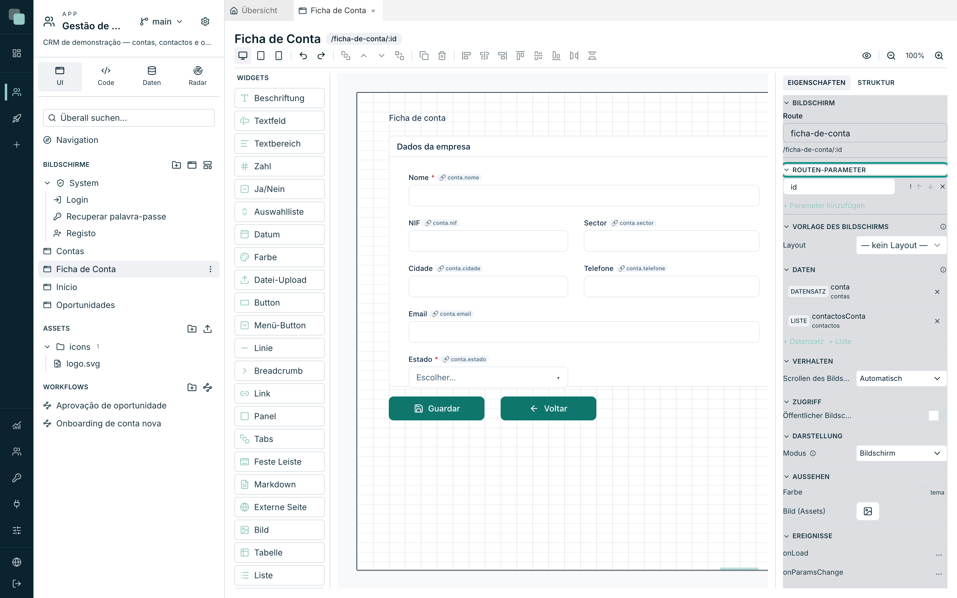Click the Nome text field
This screenshot has width=957, height=598.
tap(584, 196)
